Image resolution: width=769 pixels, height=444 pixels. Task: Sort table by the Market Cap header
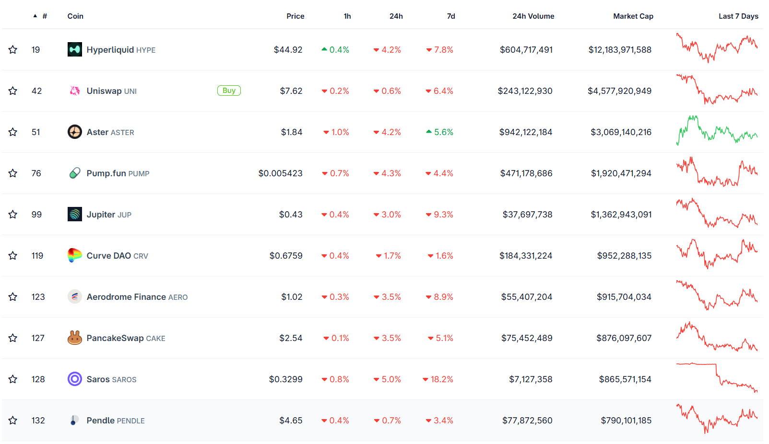pyautogui.click(x=633, y=16)
